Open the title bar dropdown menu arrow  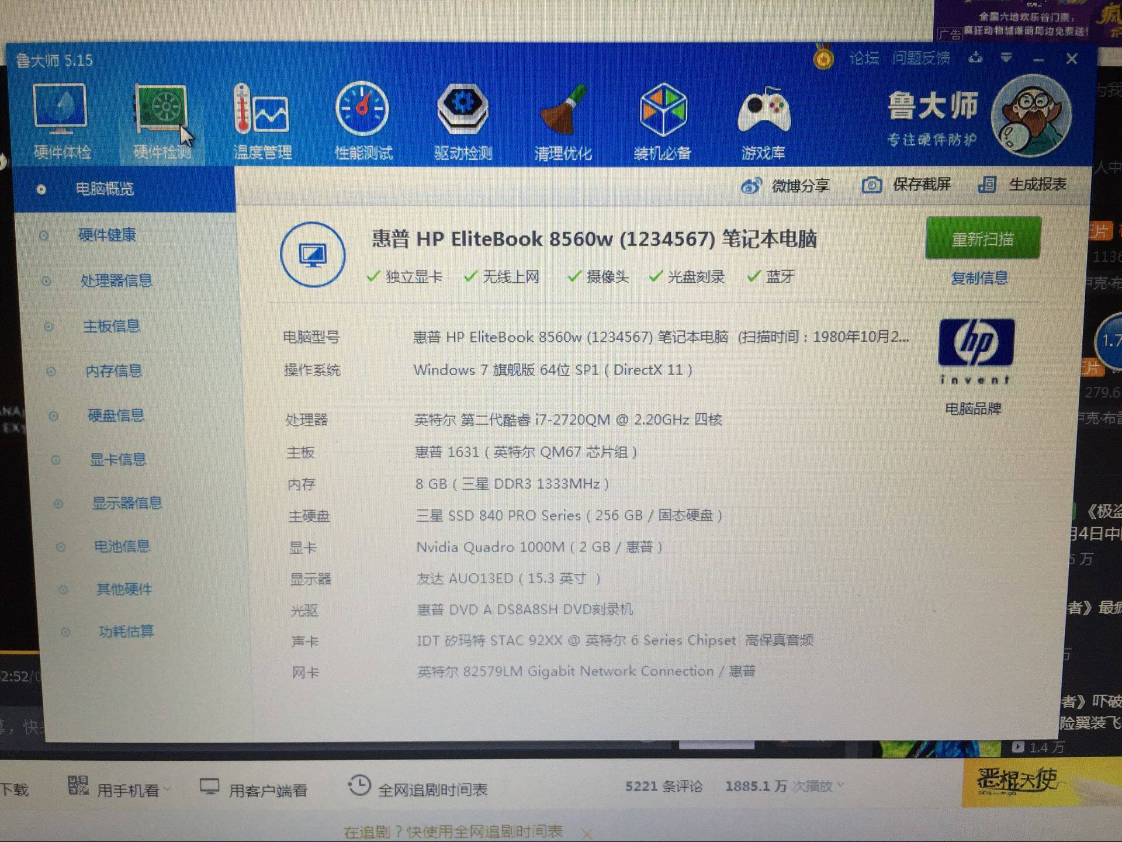[x=1006, y=57]
